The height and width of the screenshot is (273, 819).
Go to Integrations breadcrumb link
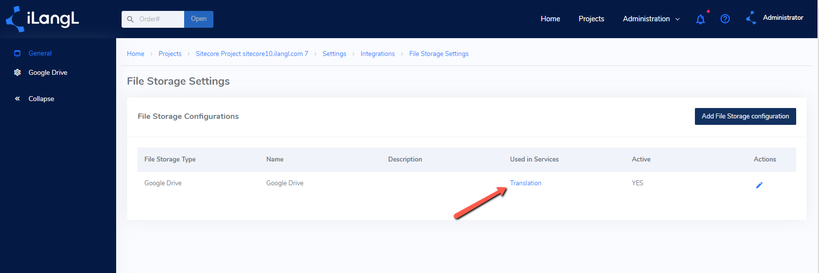tap(378, 54)
